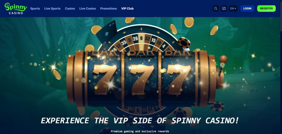The width and height of the screenshot is (282, 134).
Task: Expand the EN language dropdown
Action: [x=233, y=9]
